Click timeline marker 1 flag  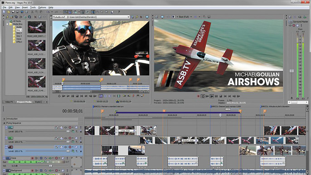coord(102,111)
